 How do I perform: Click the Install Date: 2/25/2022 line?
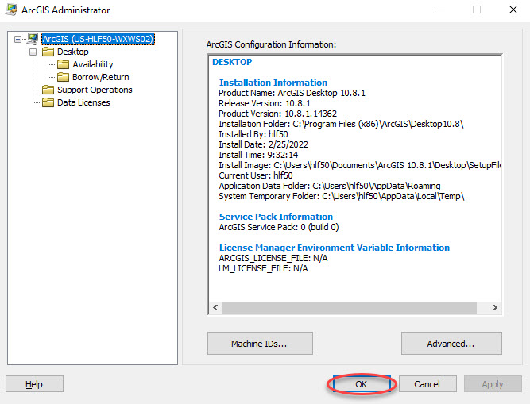point(264,144)
